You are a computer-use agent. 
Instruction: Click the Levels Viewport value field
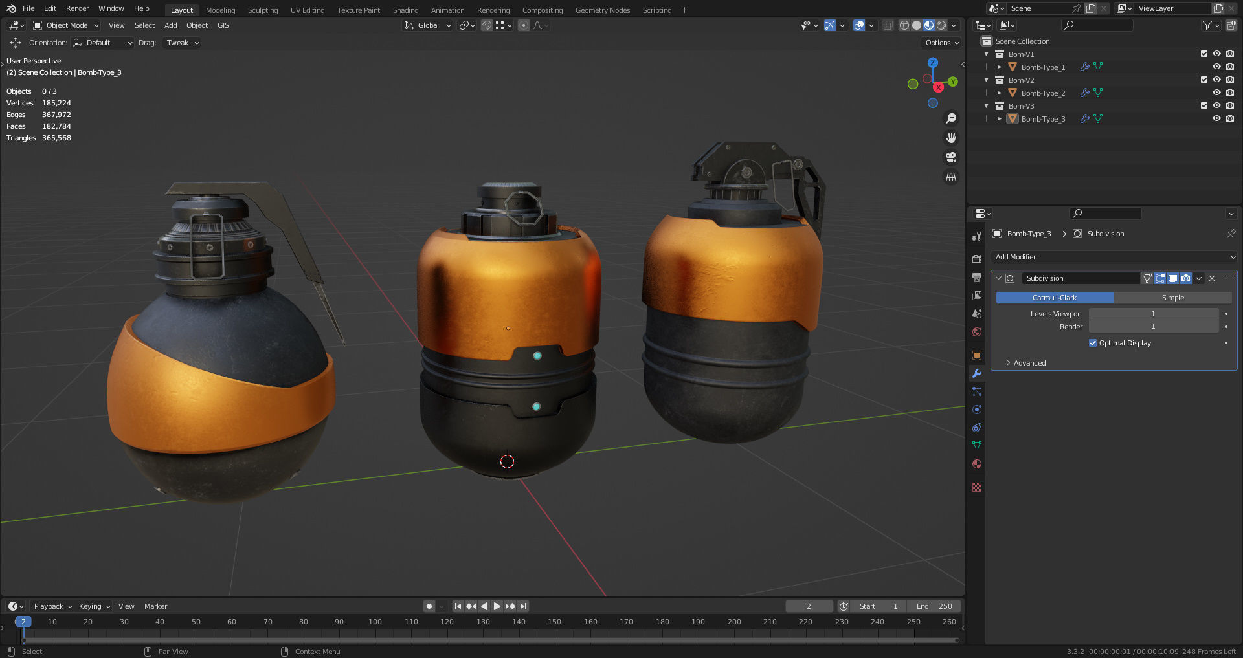point(1153,314)
